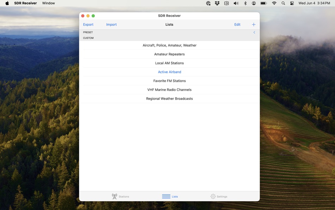Select the Regional Weather Broadcasts list

click(169, 99)
